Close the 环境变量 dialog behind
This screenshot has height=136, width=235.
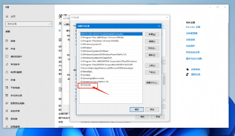pyautogui.click(x=167, y=18)
